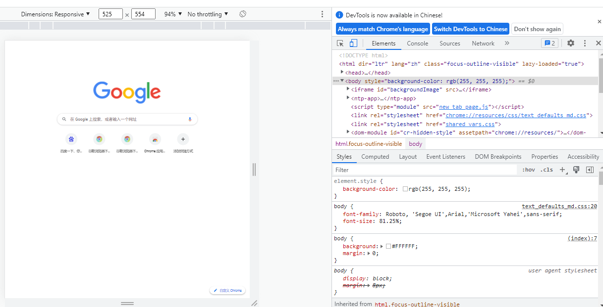The width and height of the screenshot is (603, 307).
Task: Switch to the Console tab
Action: click(x=418, y=44)
